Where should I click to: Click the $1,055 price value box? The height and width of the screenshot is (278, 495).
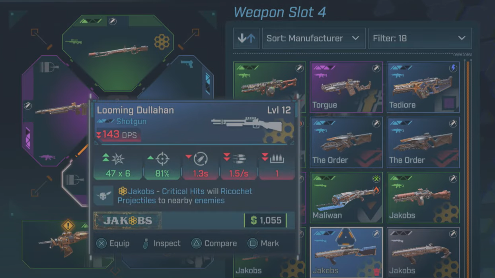(x=265, y=220)
